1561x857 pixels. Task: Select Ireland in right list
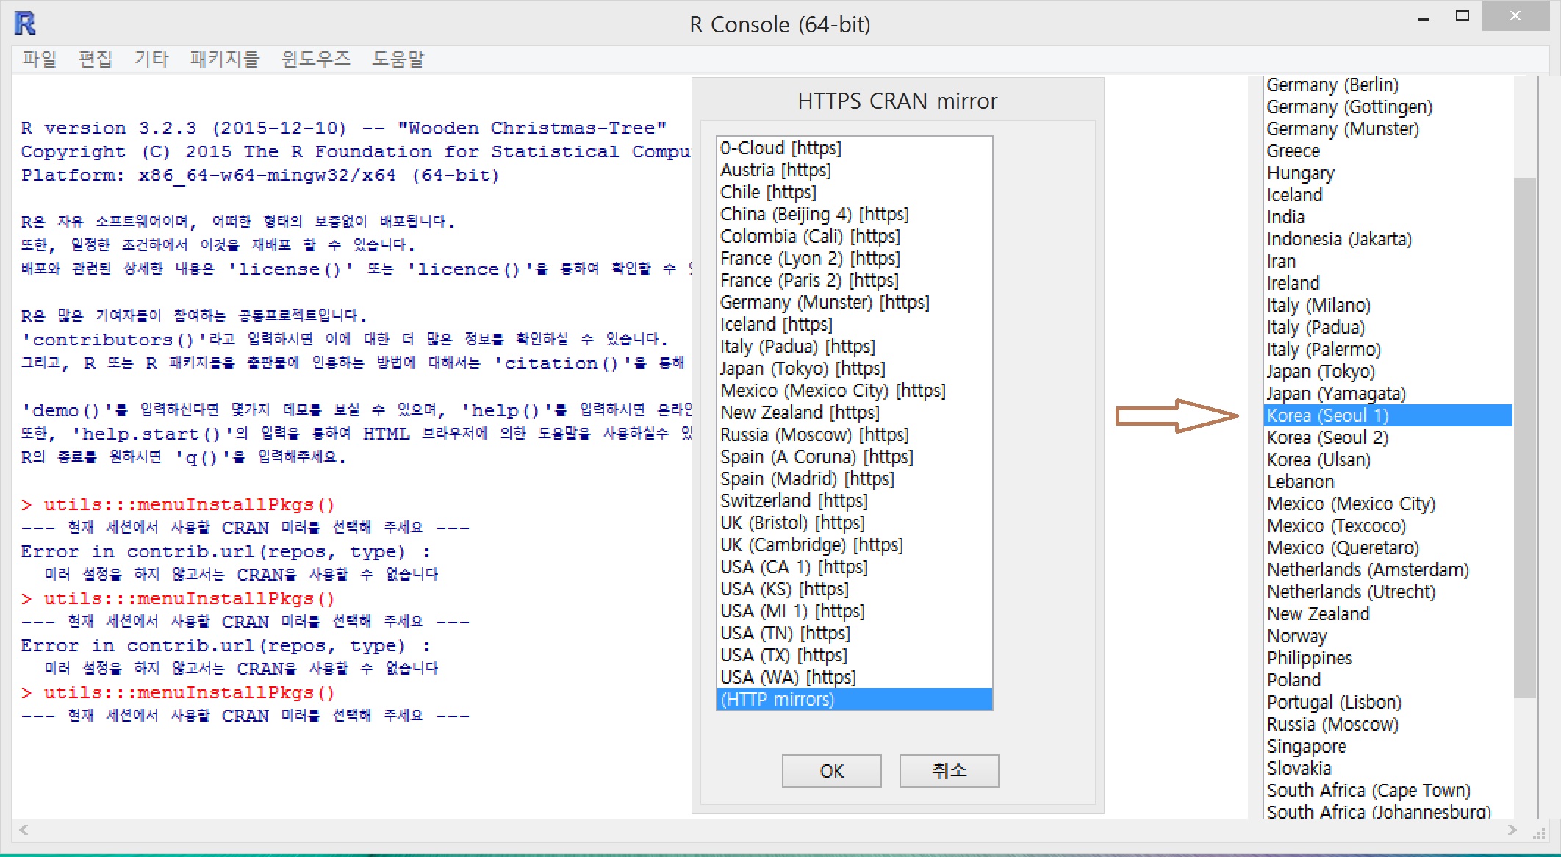click(x=1388, y=283)
